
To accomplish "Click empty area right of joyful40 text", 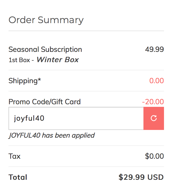I will pyautogui.click(x=94, y=118).
